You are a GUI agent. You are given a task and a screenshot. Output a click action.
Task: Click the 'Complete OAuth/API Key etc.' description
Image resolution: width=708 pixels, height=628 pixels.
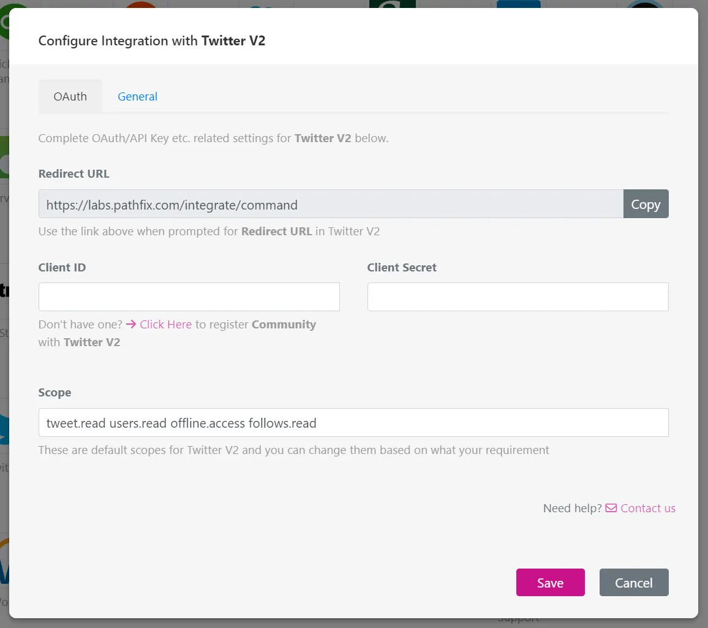(x=213, y=138)
